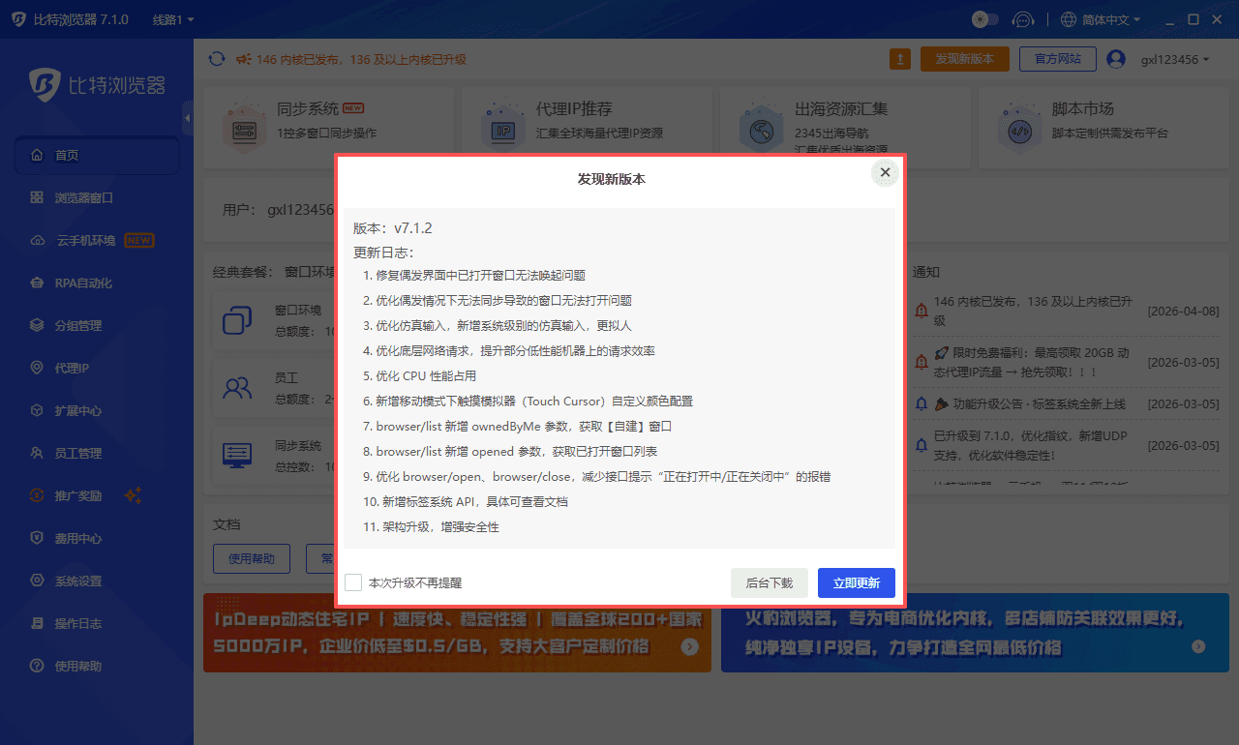Open the 员工管理 sidebar entry
The height and width of the screenshot is (745, 1239).
click(71, 453)
